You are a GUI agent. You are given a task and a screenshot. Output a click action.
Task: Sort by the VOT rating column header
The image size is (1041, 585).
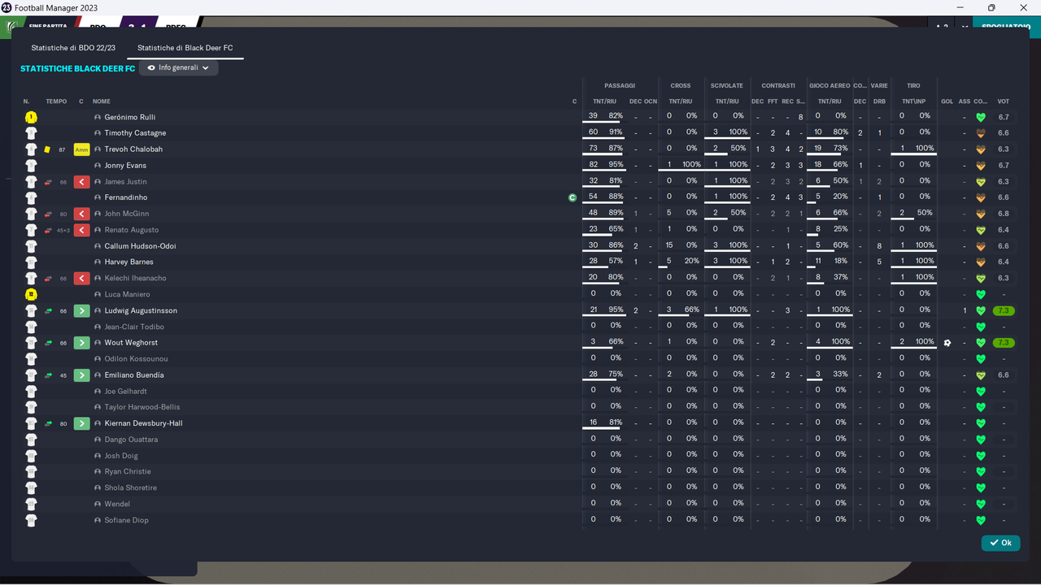coord(1003,102)
